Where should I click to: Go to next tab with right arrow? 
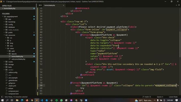[41, 5]
